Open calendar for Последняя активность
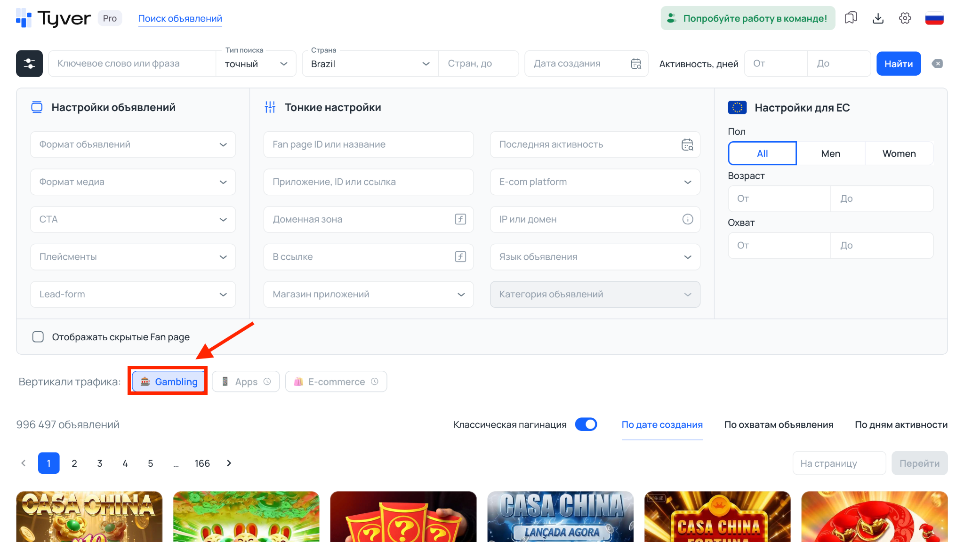Image resolution: width=964 pixels, height=542 pixels. (x=688, y=145)
